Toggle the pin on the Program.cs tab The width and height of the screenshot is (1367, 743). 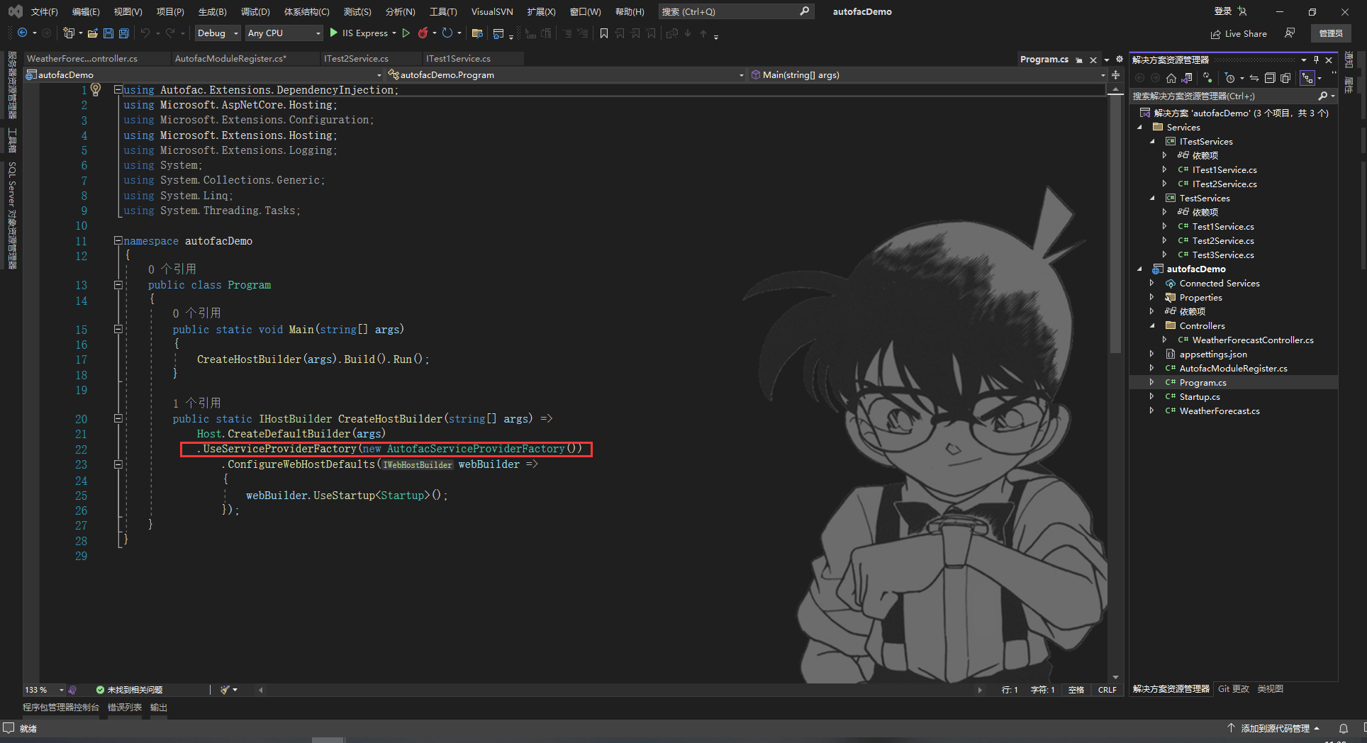(x=1079, y=60)
